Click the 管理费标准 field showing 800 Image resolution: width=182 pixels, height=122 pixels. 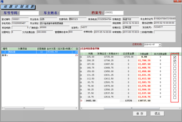coord(75,32)
